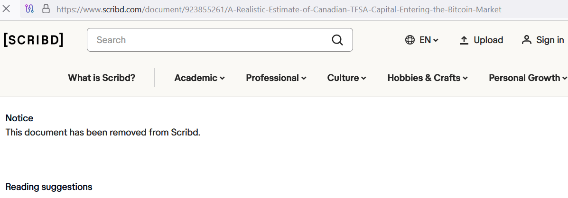Expand the Professional menu
568x198 pixels.
click(x=276, y=78)
